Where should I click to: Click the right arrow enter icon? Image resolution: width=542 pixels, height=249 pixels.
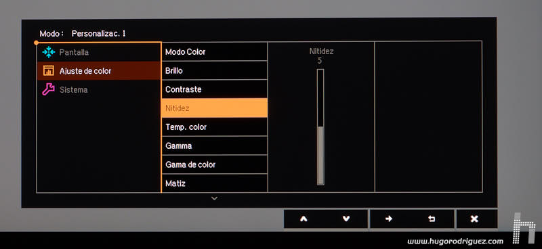389,219
